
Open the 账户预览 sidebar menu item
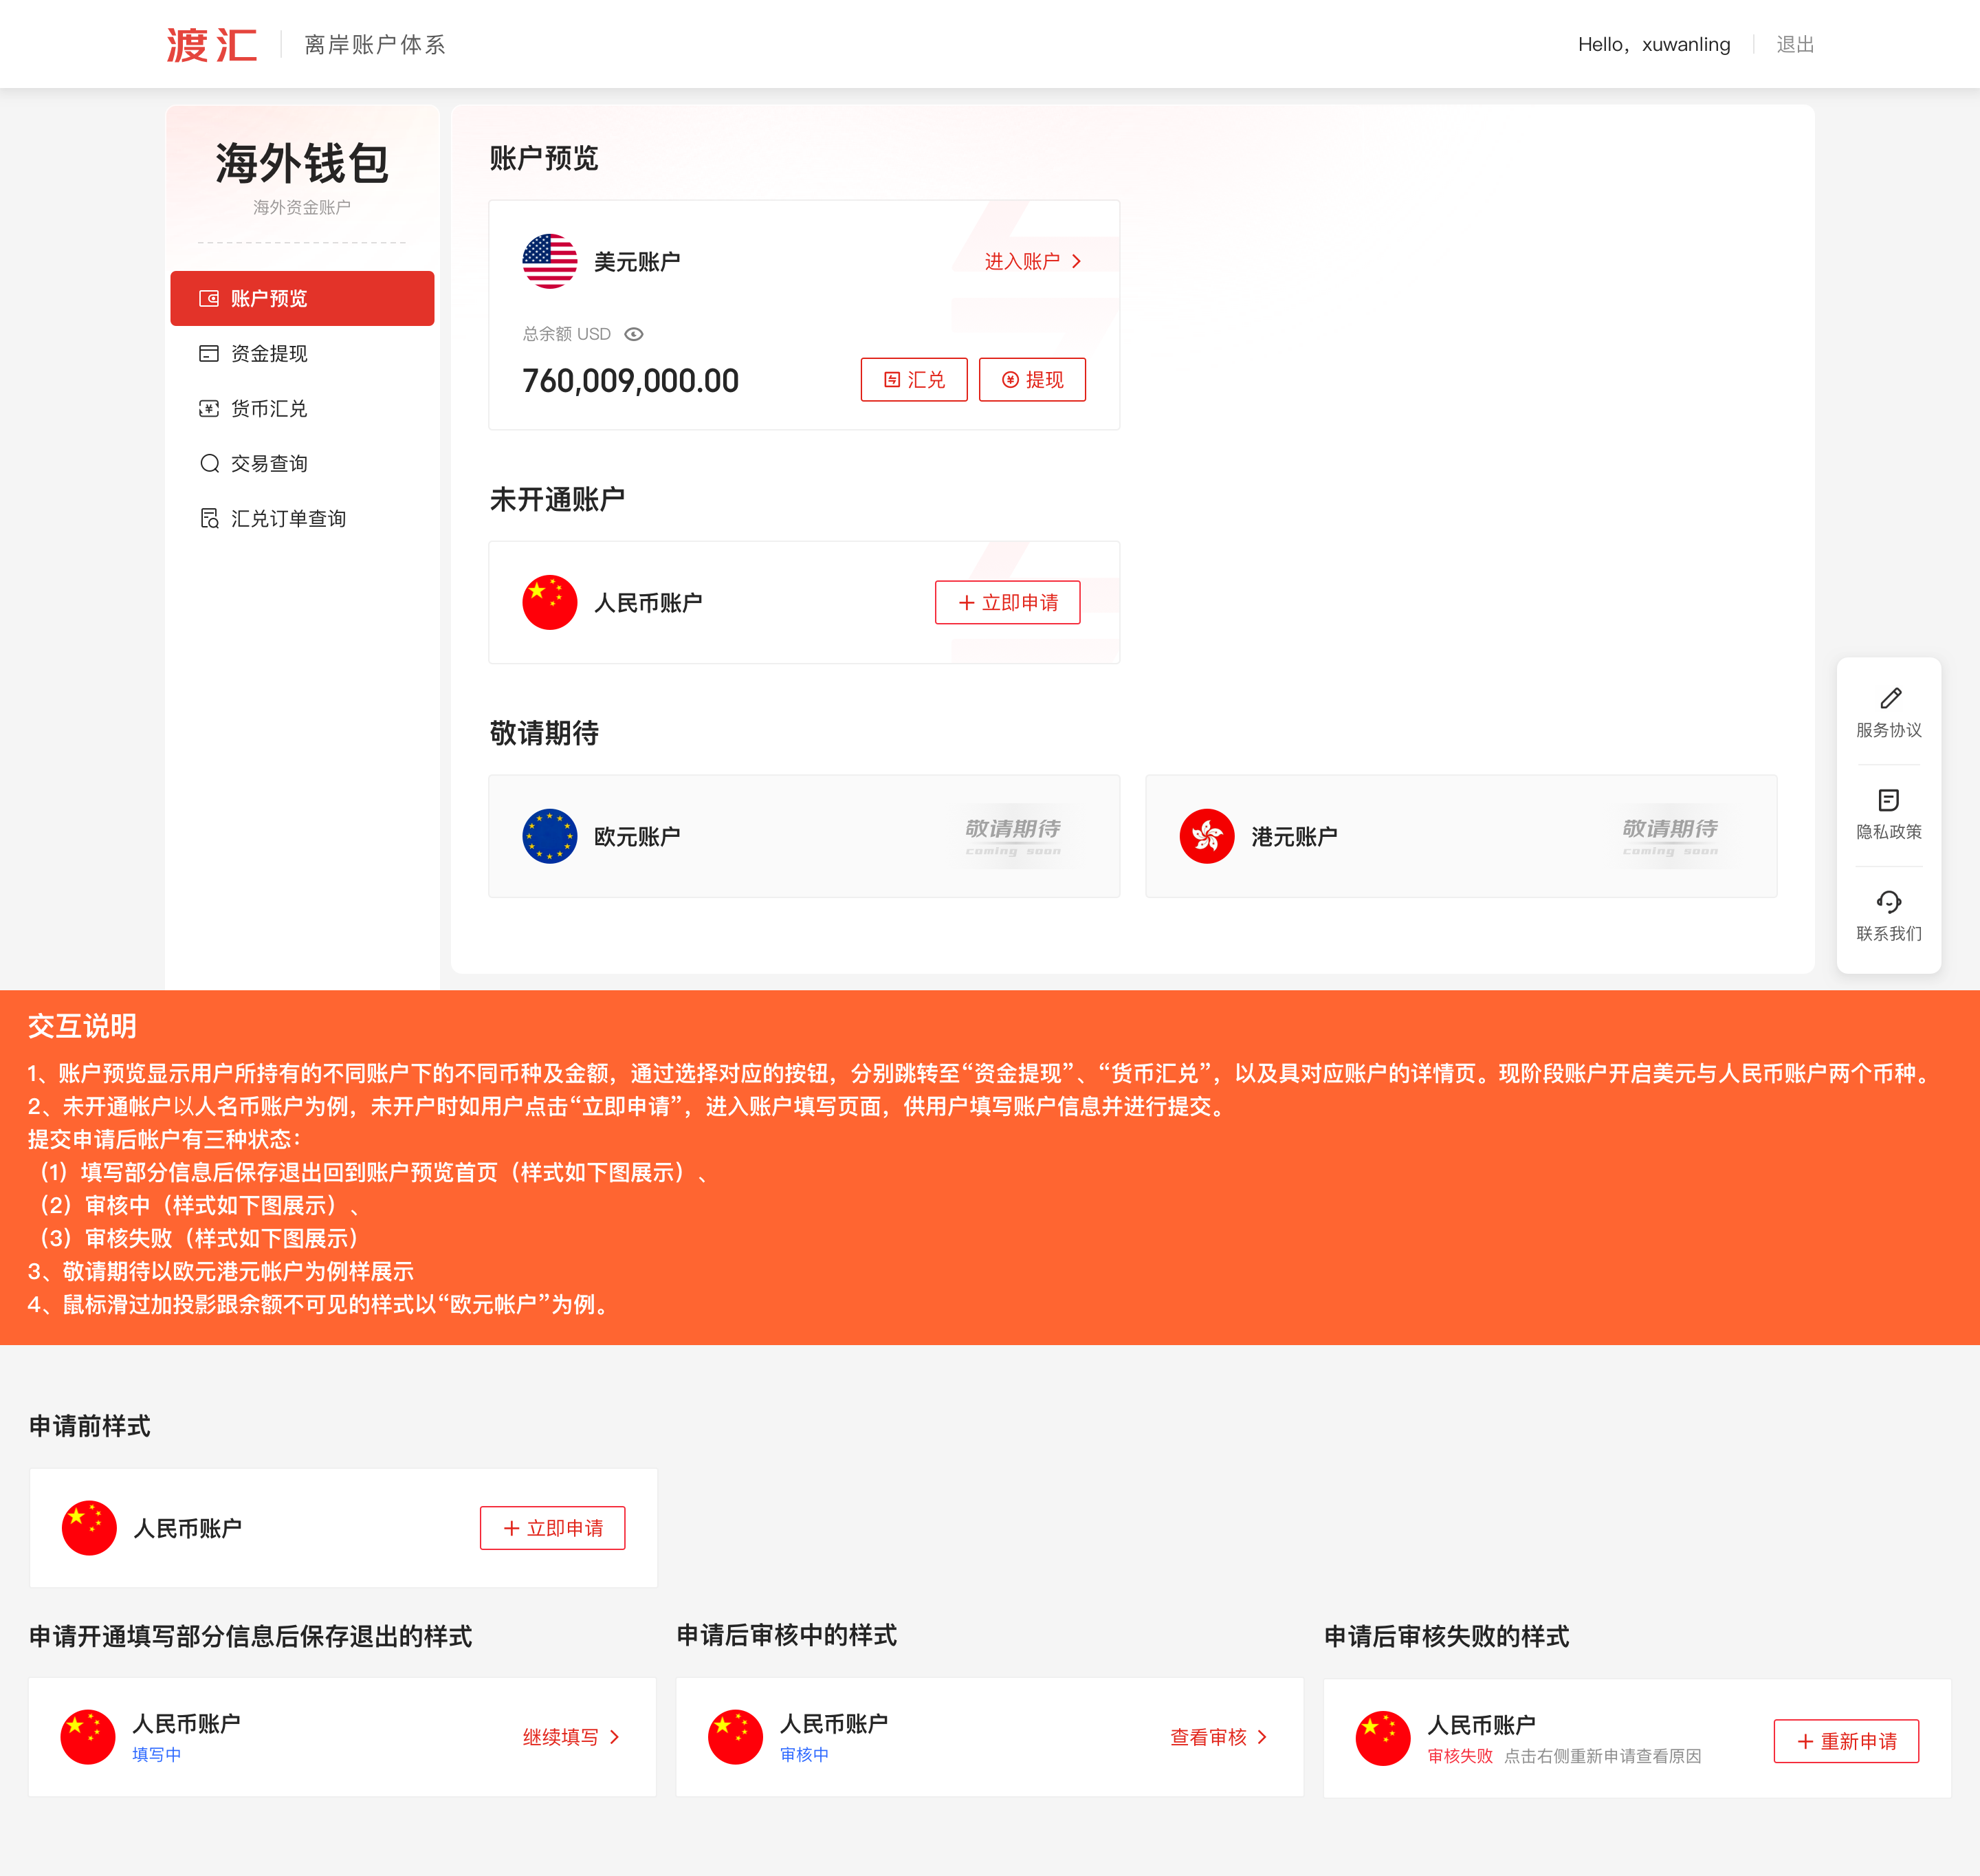(302, 298)
